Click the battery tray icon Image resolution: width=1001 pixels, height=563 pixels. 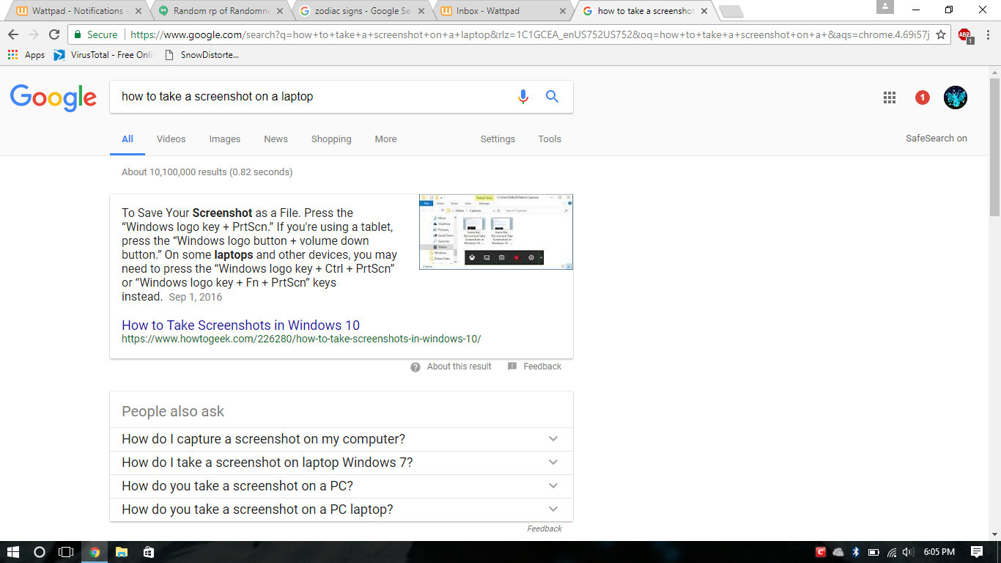873,552
